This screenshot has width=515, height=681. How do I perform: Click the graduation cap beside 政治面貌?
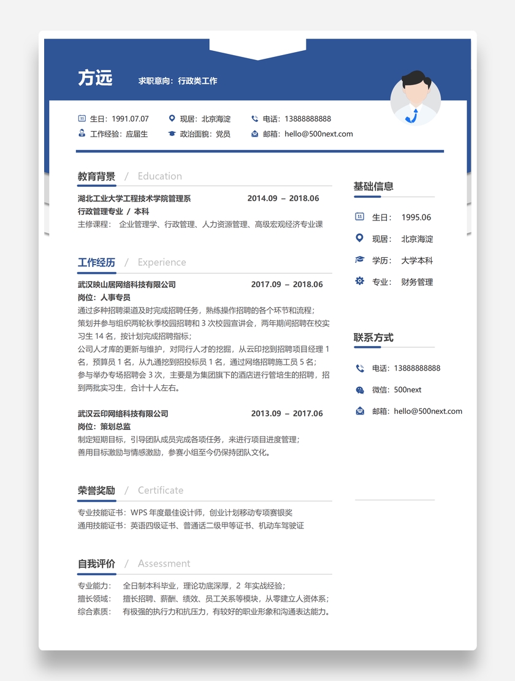(172, 134)
